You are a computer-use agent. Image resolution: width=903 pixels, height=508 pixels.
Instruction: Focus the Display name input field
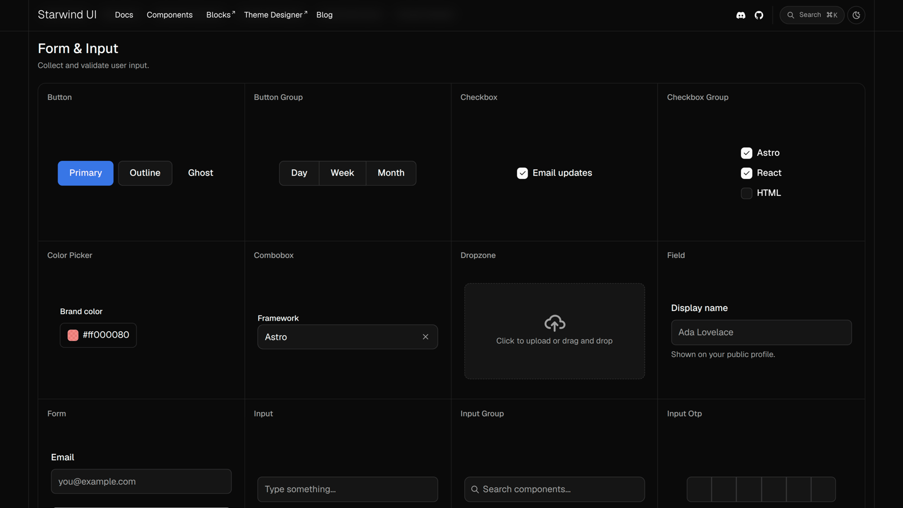[761, 332]
